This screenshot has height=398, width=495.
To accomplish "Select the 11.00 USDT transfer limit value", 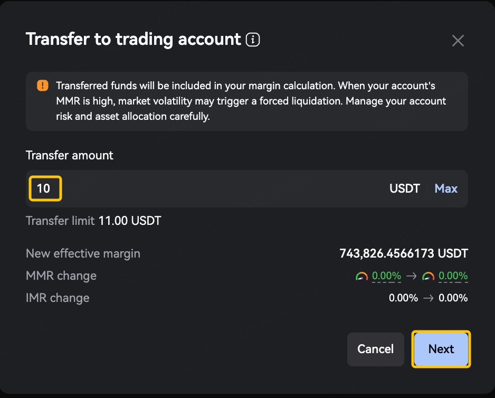I will [x=130, y=221].
